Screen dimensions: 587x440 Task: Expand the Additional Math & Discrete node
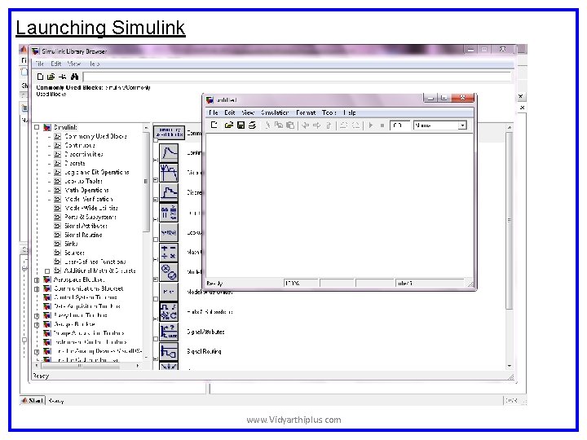[47, 271]
